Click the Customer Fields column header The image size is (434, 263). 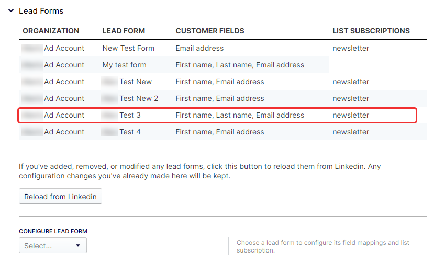point(210,31)
